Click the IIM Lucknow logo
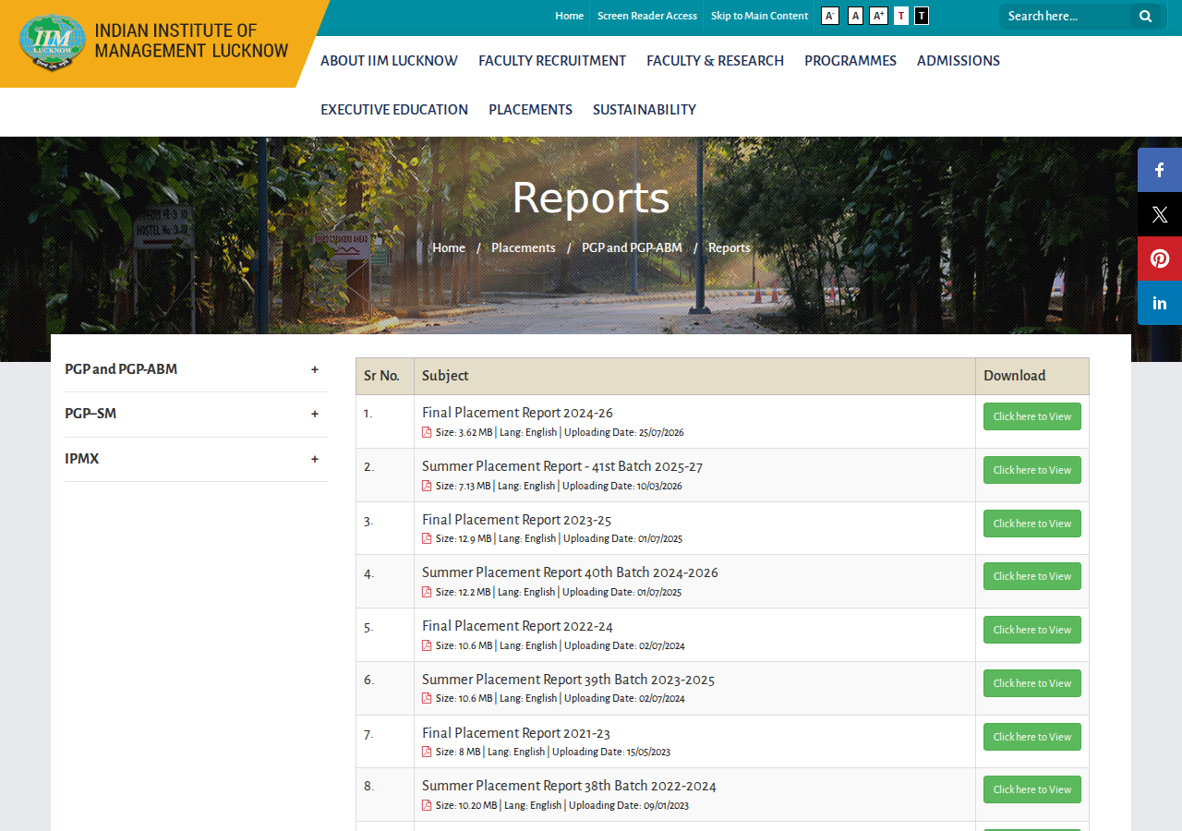The height and width of the screenshot is (831, 1182). pos(154,42)
